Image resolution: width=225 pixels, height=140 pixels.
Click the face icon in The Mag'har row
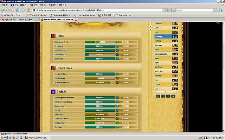pyautogui.click(x=117, y=123)
